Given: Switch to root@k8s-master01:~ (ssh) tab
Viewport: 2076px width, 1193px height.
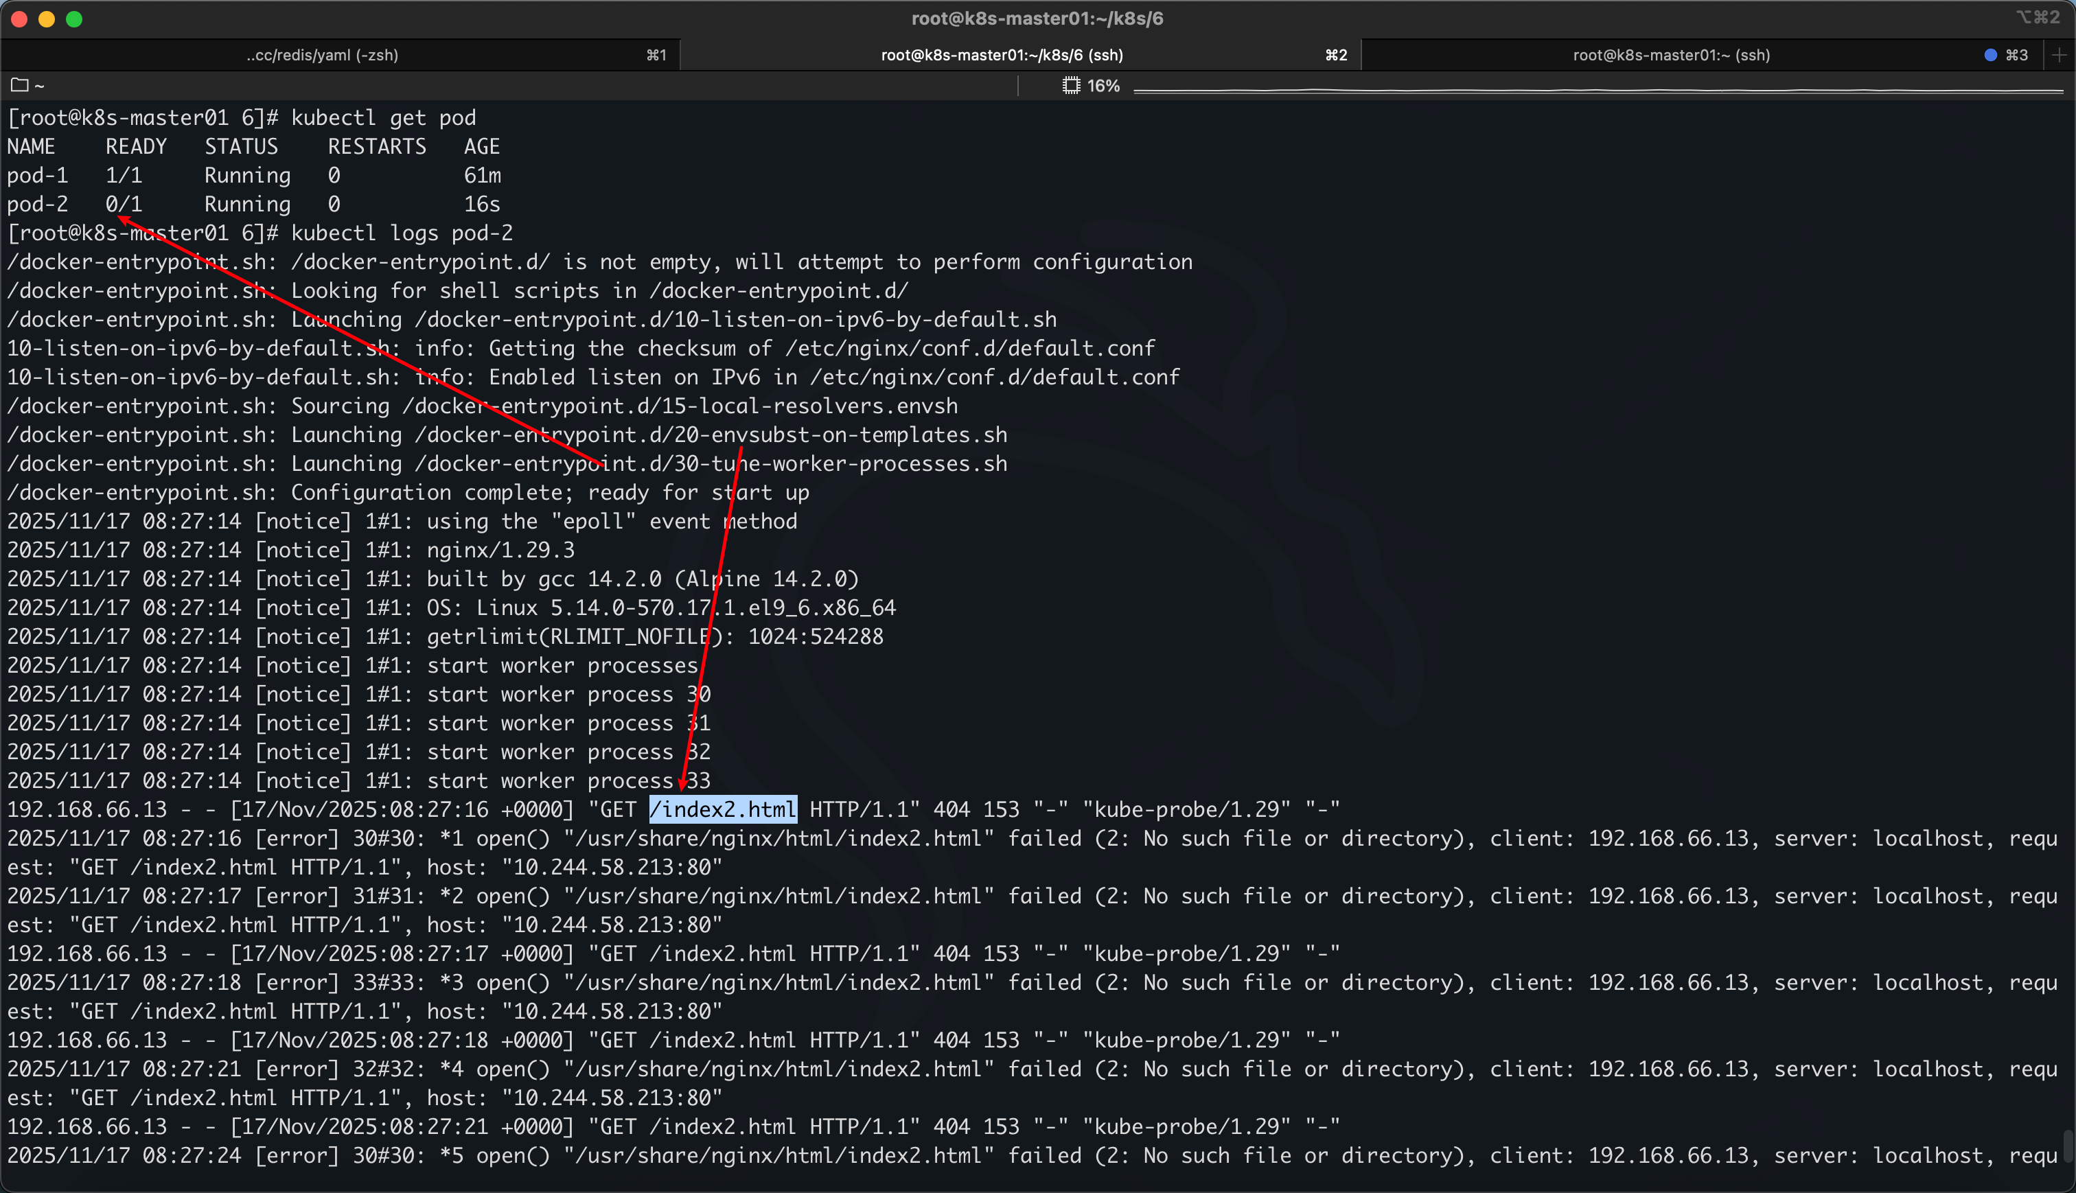Looking at the screenshot, I should [x=1670, y=55].
